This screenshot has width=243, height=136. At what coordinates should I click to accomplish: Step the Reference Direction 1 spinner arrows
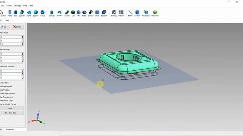(x=23, y=71)
